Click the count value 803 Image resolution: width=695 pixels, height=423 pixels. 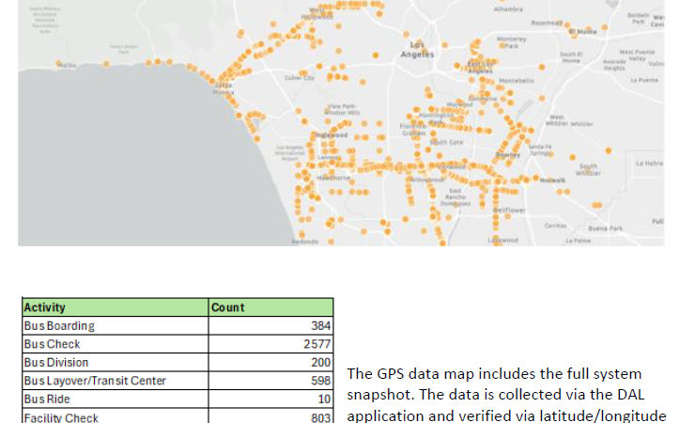(x=318, y=416)
